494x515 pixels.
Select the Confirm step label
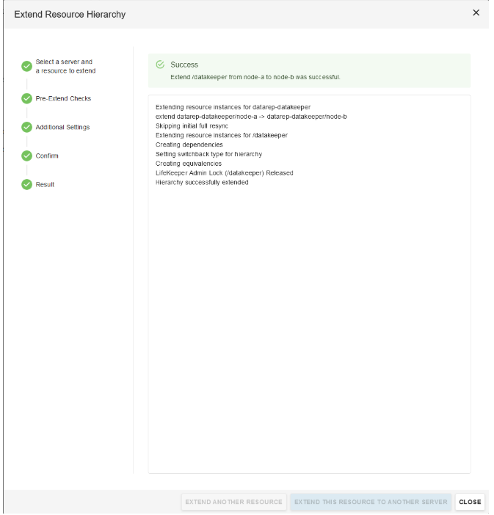tap(47, 156)
